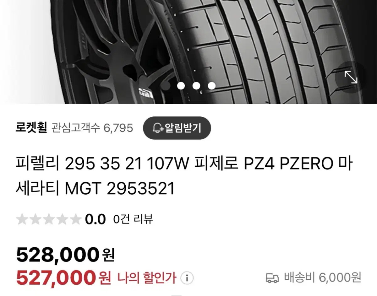
Task: Go to the last carousel image dot
Action: tap(212, 86)
